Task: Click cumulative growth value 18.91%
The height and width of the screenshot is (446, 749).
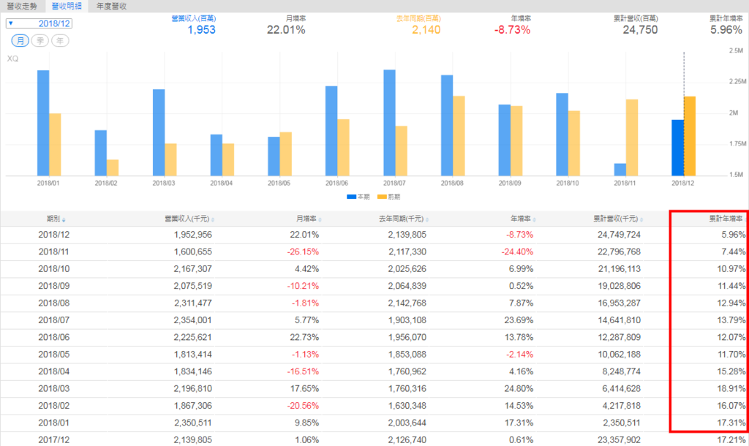Action: click(731, 389)
